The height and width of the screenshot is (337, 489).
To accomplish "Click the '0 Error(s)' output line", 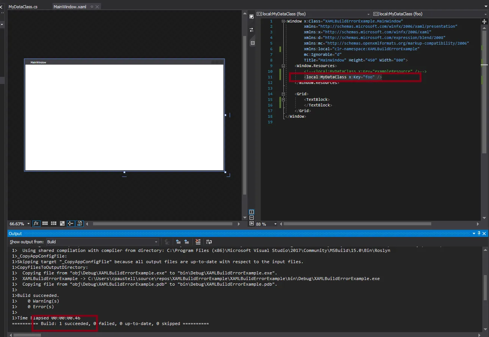I will coord(41,307).
